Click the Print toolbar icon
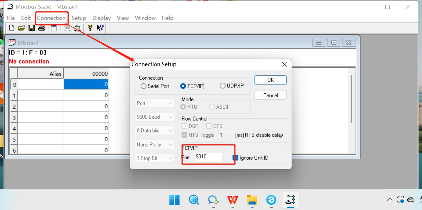The width and height of the screenshot is (422, 210). click(x=42, y=28)
